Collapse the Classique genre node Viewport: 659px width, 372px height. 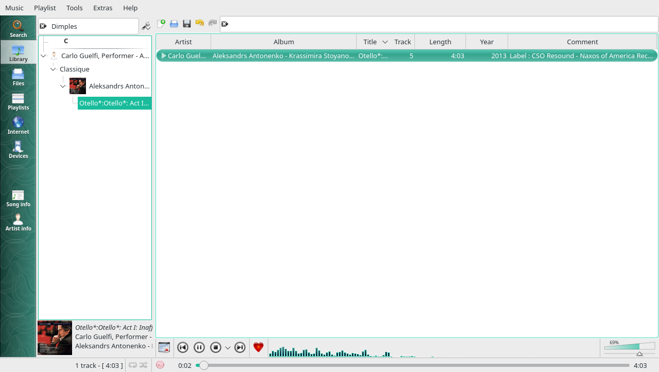53,69
